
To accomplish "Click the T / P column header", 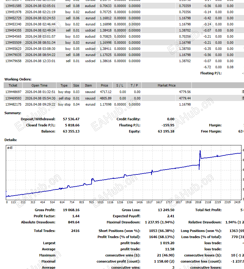I will [134, 85].
